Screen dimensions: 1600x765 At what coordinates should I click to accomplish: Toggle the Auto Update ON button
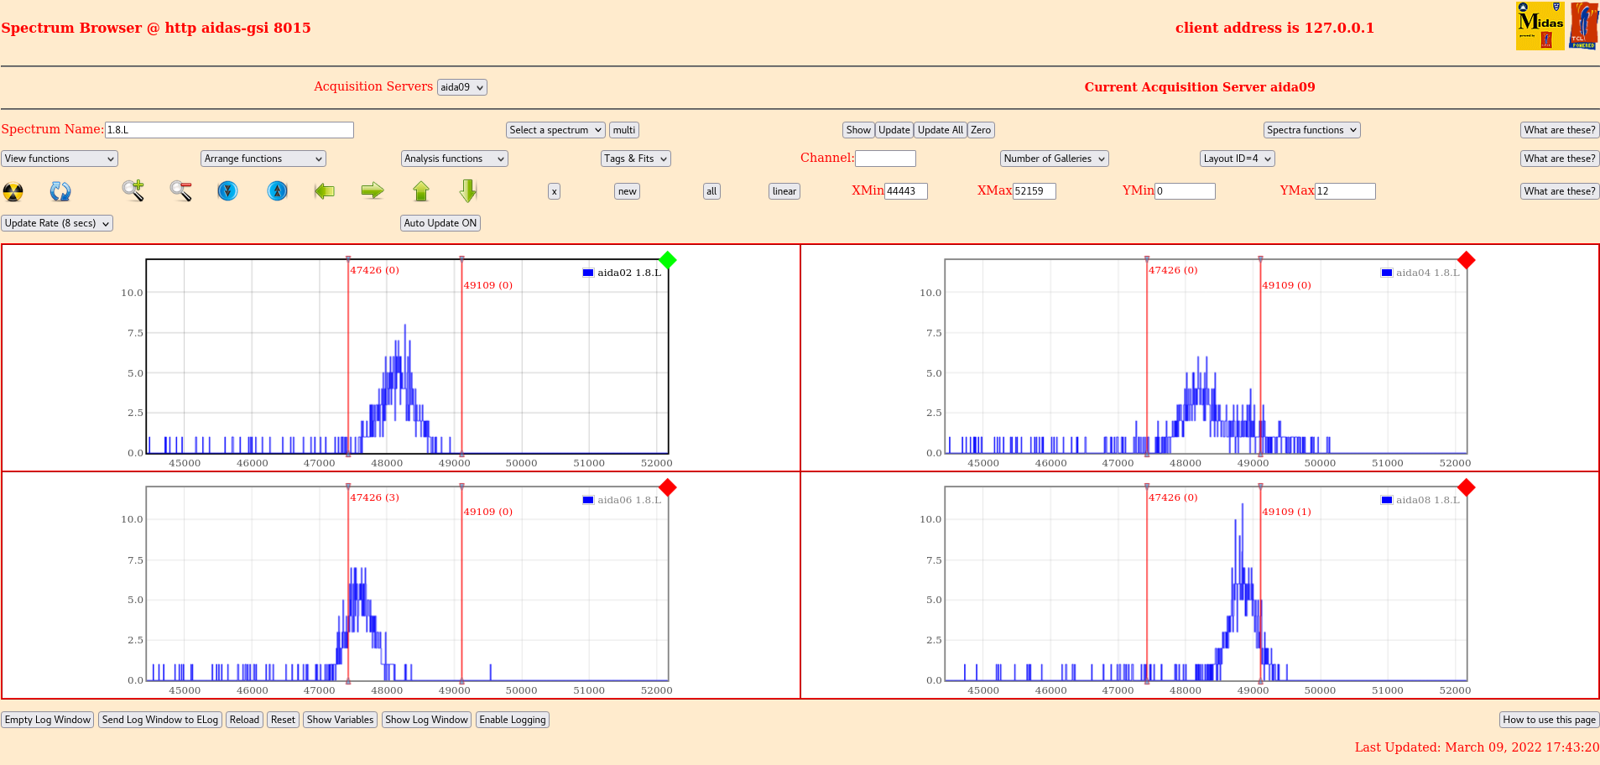pos(440,223)
